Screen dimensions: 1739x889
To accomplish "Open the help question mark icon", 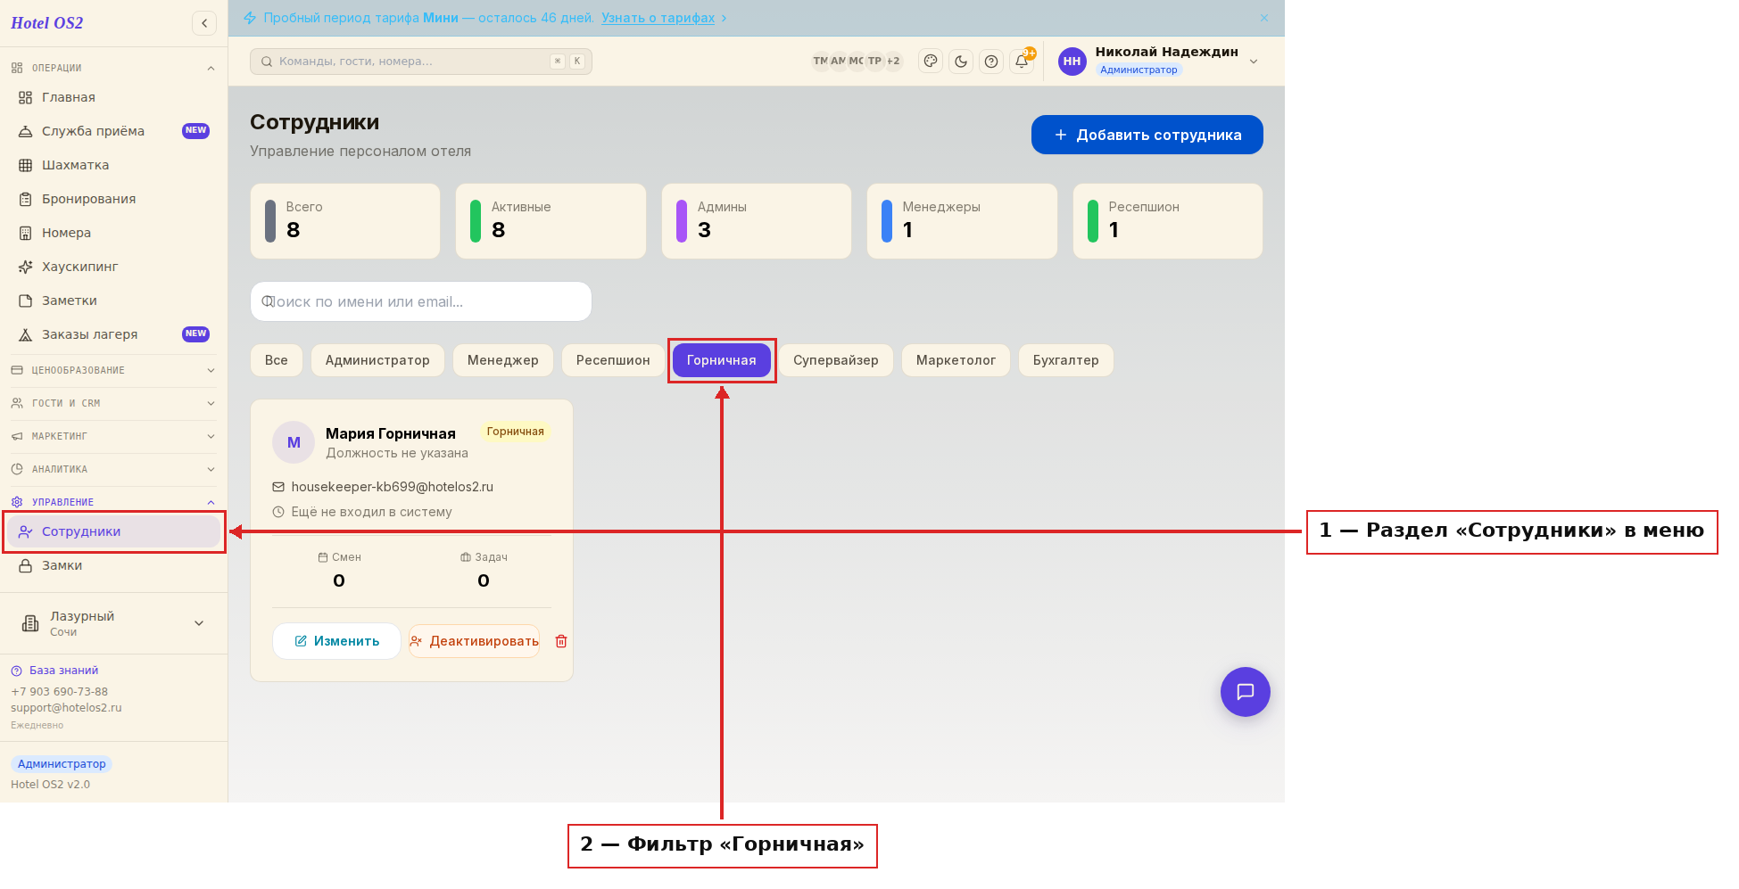I will pyautogui.click(x=991, y=62).
